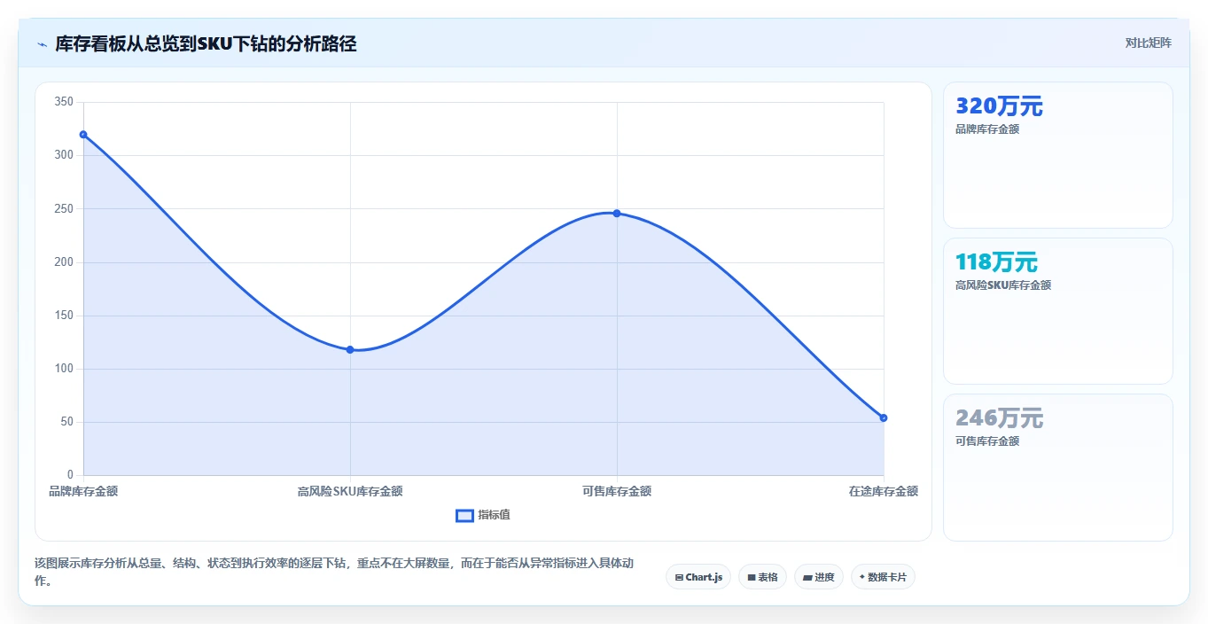This screenshot has width=1208, height=624.
Task: Click the y-axis value 150
Action: (x=64, y=316)
